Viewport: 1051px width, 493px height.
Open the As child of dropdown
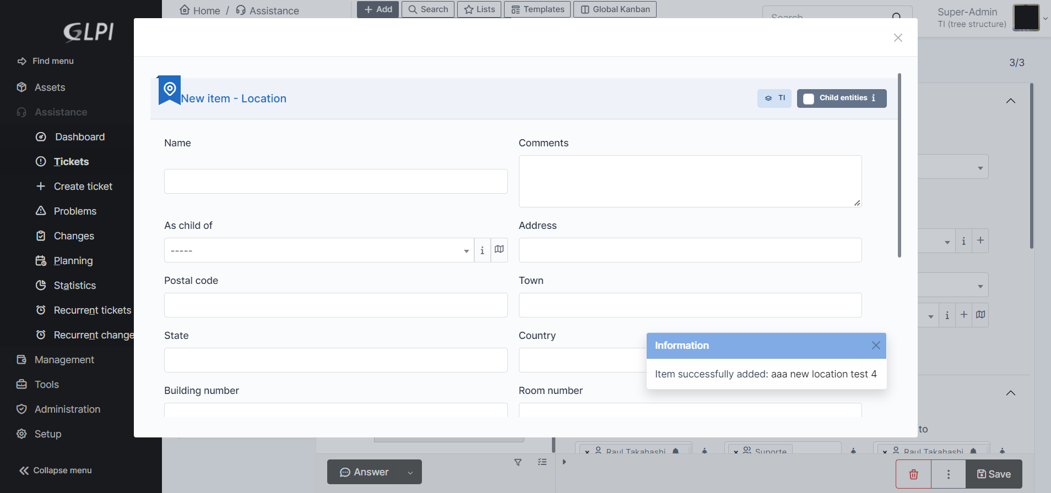click(319, 250)
